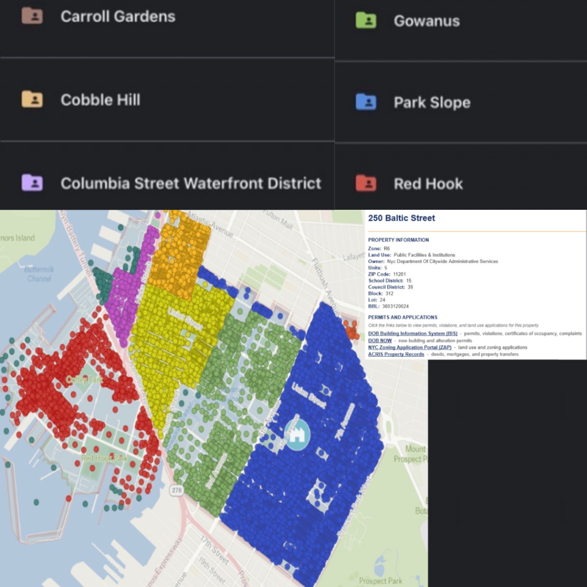Open DOB Building Information System (BIS) link
The height and width of the screenshot is (587, 587).
[413, 334]
